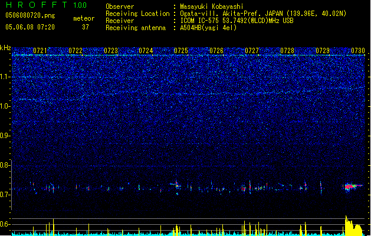Click the Ogata-vill. Akita-Pref. JAPAN location text
This screenshot has height=236, width=371.
point(263,14)
